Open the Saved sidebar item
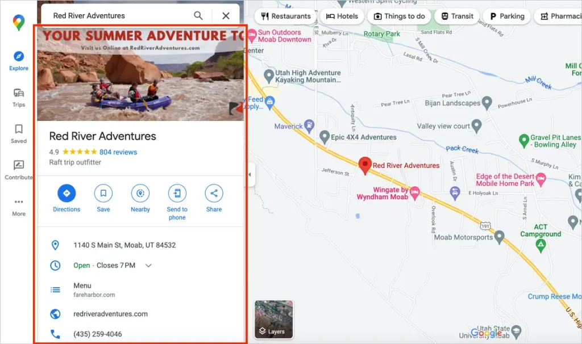 click(x=19, y=134)
